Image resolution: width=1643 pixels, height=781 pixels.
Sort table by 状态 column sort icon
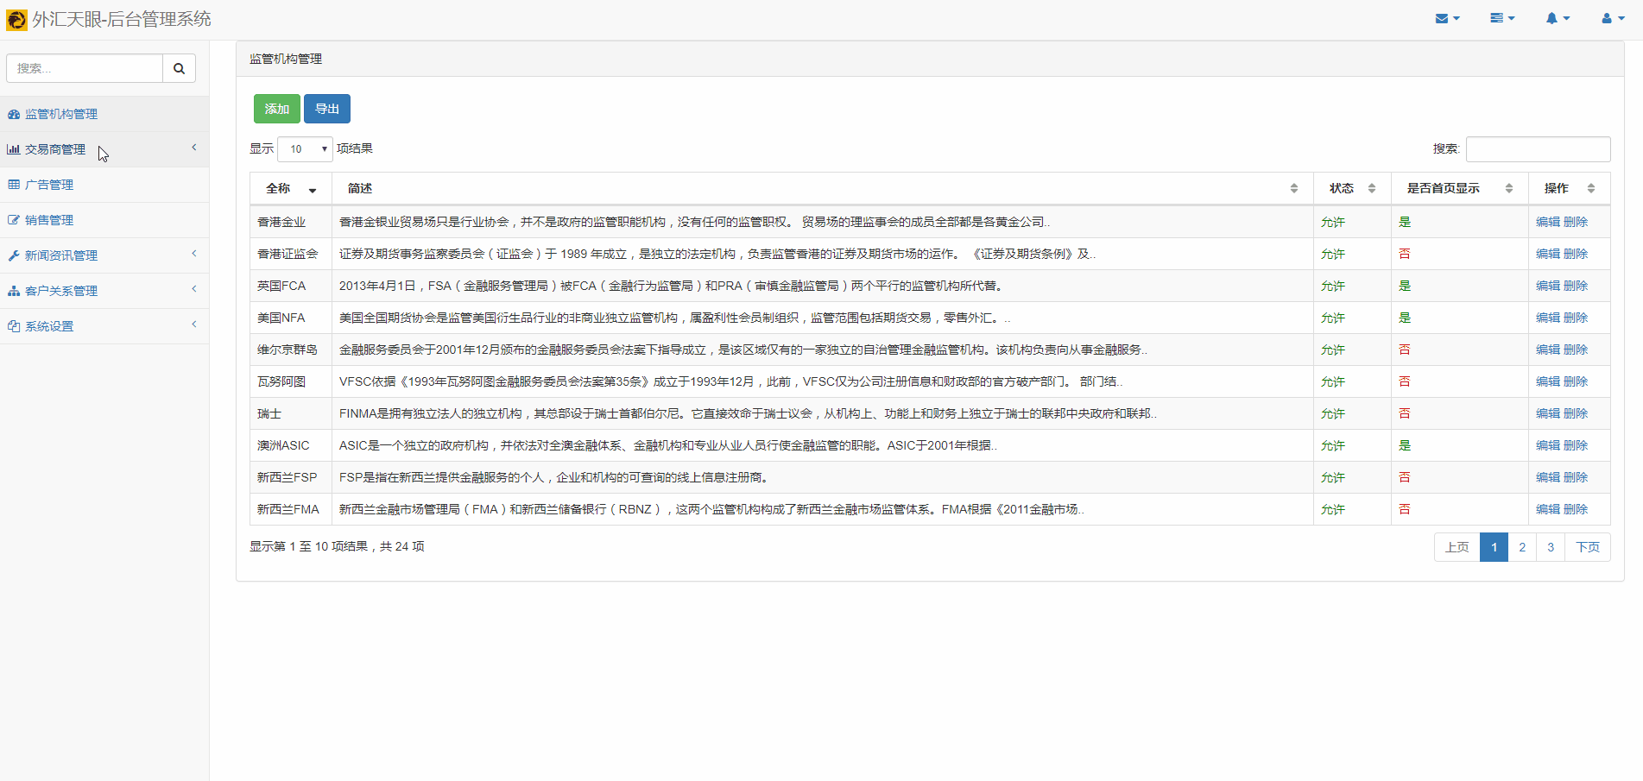1371,188
